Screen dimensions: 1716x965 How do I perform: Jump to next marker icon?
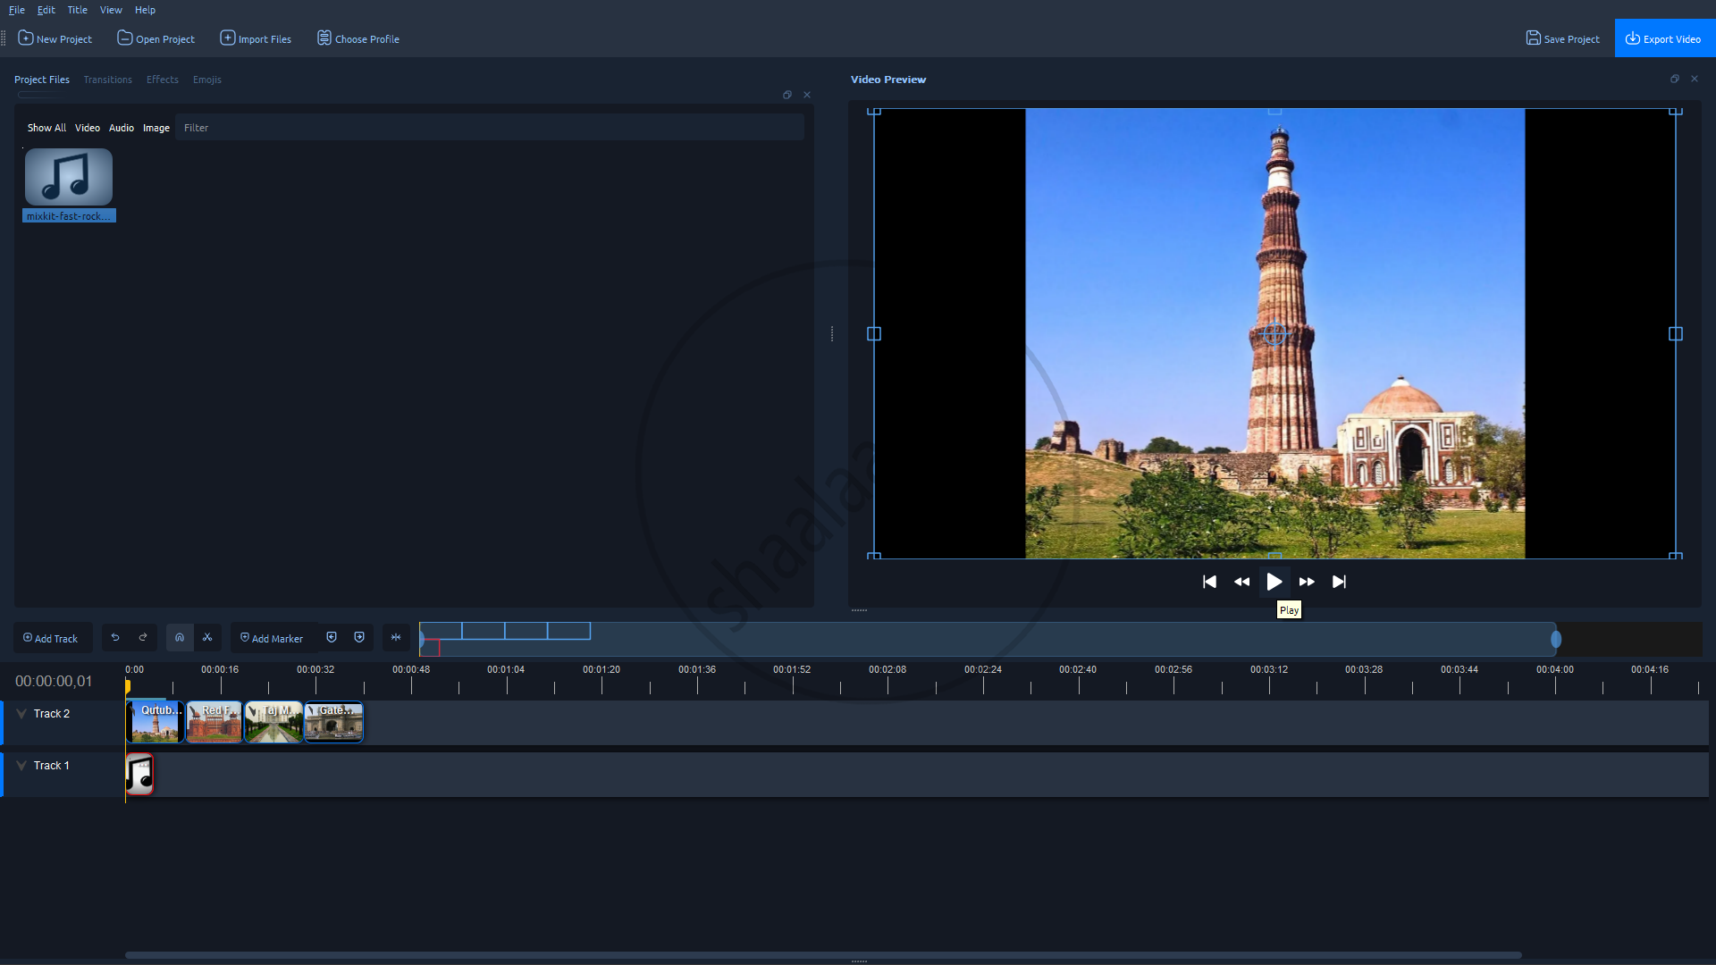point(359,638)
